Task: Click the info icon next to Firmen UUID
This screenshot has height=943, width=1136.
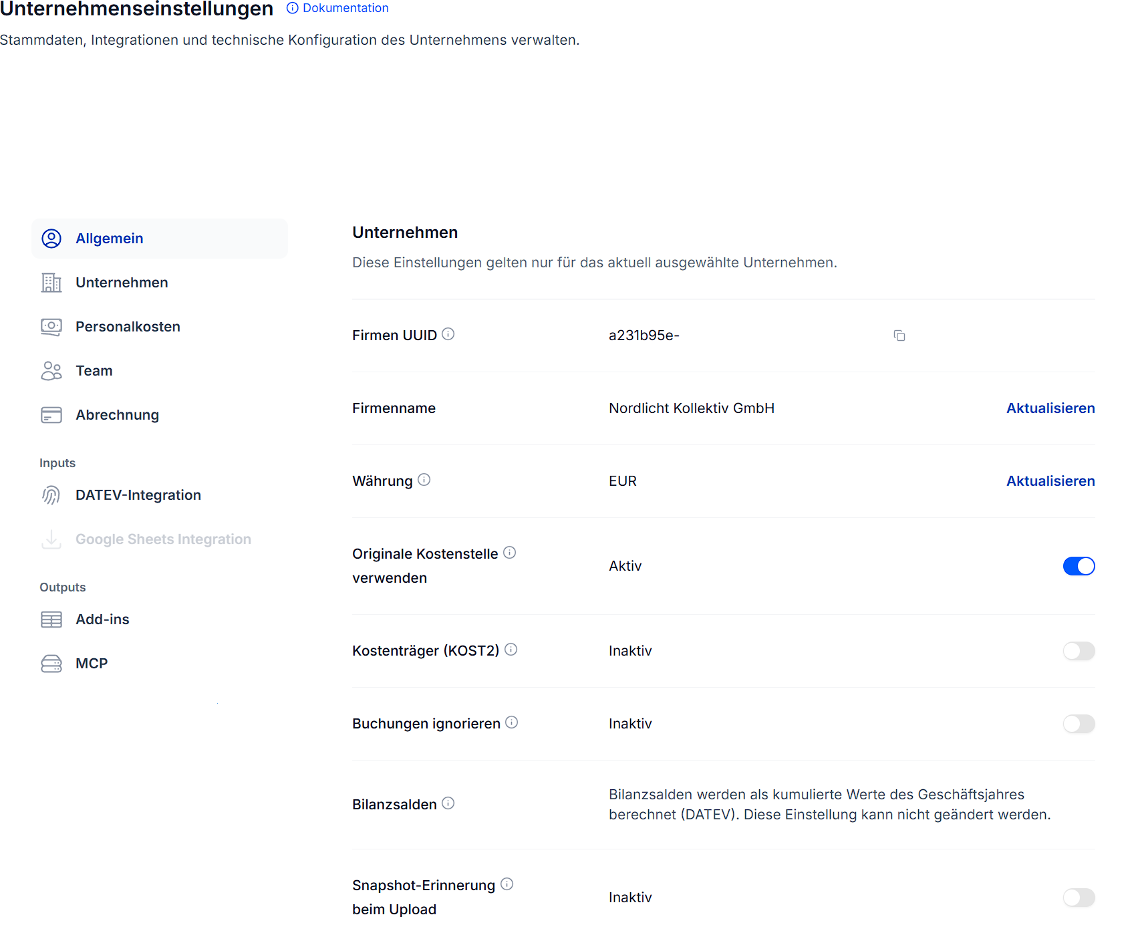Action: pyautogui.click(x=448, y=334)
